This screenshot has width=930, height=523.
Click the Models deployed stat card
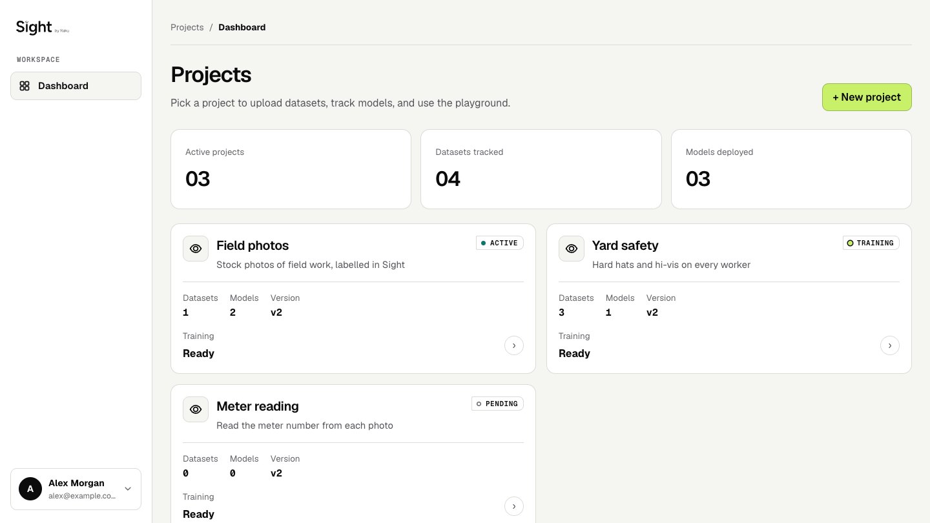(791, 169)
